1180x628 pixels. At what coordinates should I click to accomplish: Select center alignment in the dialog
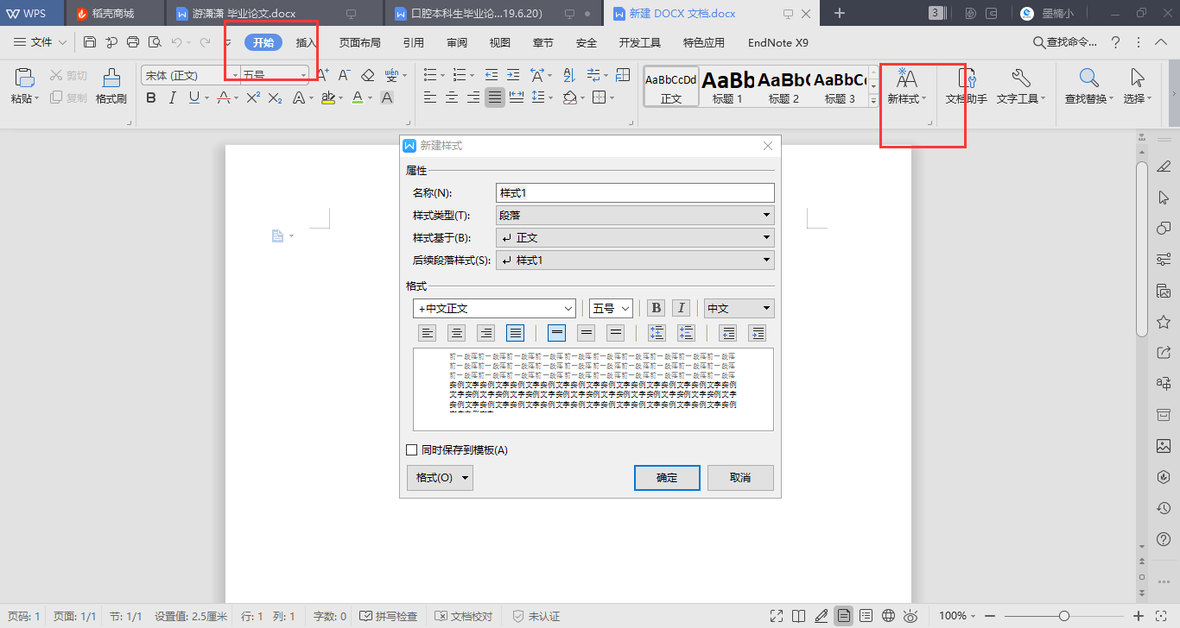456,333
